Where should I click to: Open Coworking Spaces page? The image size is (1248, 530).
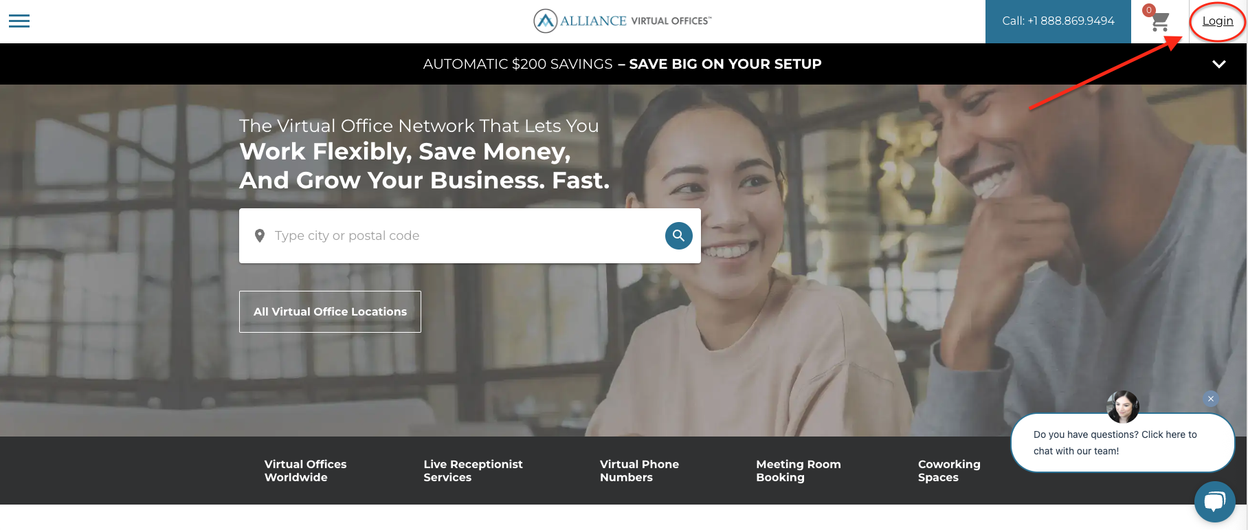click(949, 471)
